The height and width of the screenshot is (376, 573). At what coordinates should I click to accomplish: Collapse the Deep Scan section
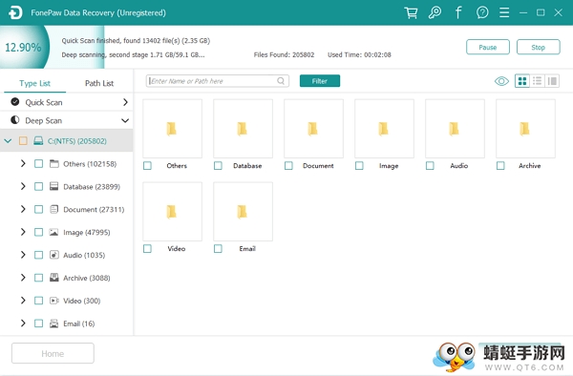[x=125, y=120]
